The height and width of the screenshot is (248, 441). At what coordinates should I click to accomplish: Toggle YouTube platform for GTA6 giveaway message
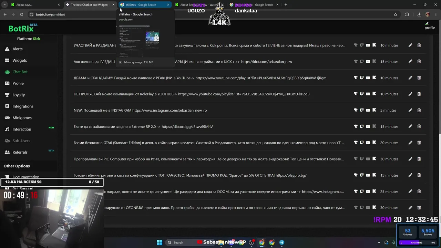(368, 143)
